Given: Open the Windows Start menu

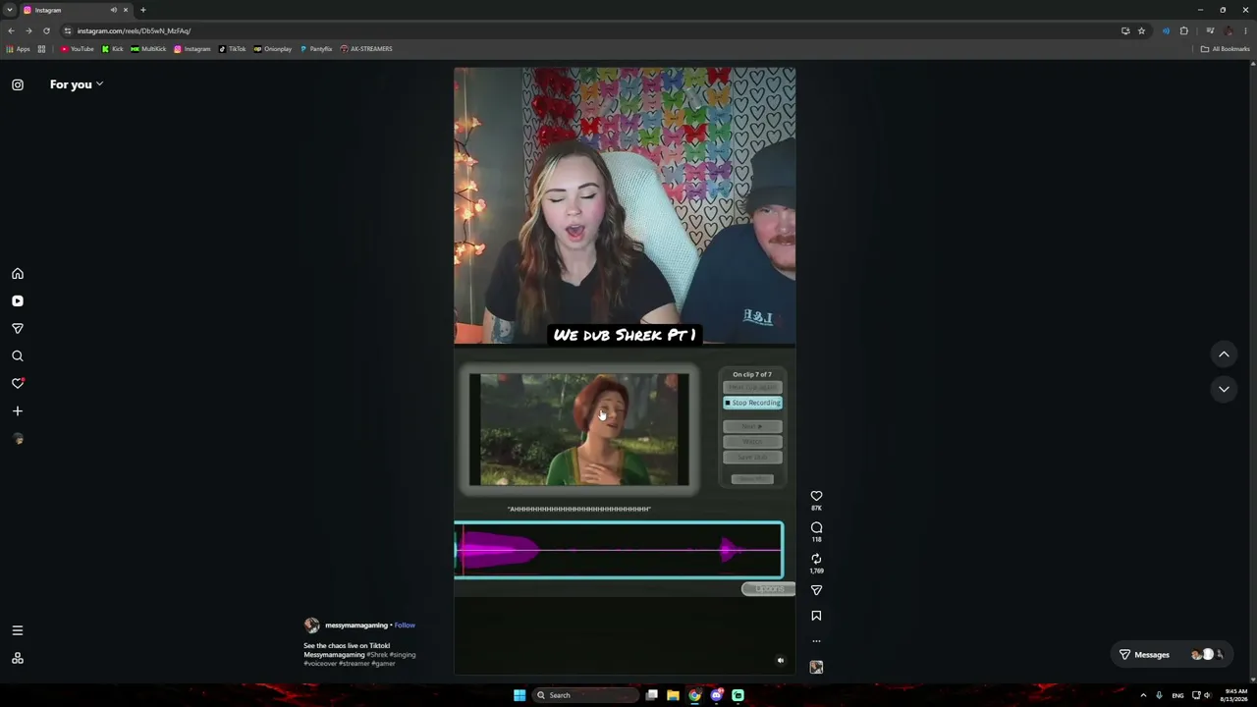Looking at the screenshot, I should [519, 695].
